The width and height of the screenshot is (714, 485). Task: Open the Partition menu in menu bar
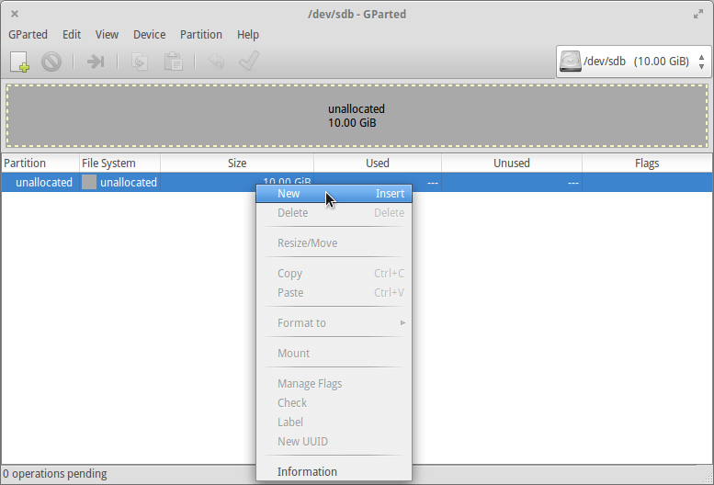pyautogui.click(x=201, y=35)
